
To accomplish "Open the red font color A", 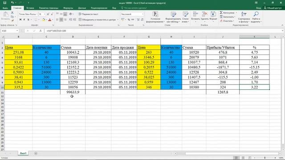I will (x=49, y=20).
